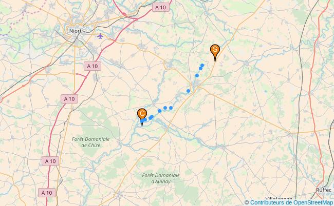The height and width of the screenshot is (206, 334).
Task: Click the bottommost A 10 highway shield
Action: coord(47,193)
